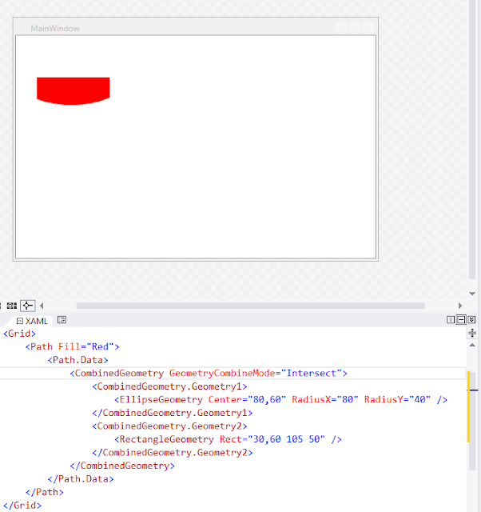Collapse the pane with the double-chevron icon
This screenshot has height=512, width=481.
click(x=471, y=320)
